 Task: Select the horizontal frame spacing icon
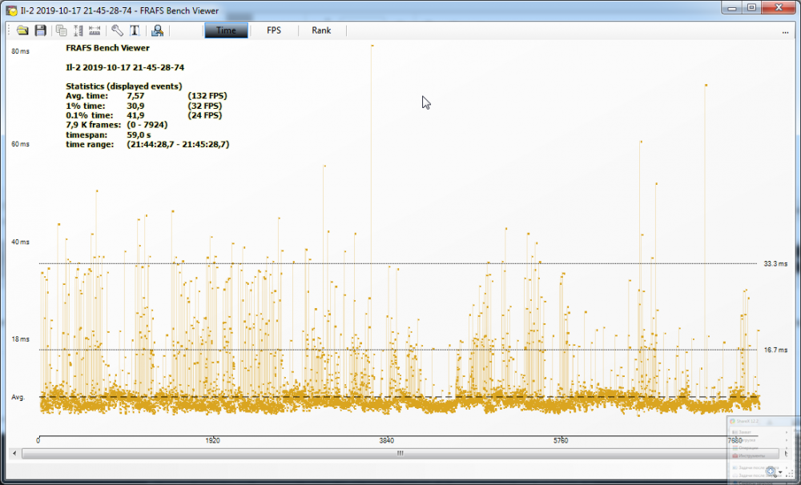(94, 30)
